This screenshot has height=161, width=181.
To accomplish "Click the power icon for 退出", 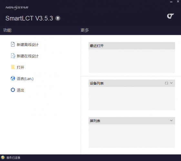I will pos(13,90).
